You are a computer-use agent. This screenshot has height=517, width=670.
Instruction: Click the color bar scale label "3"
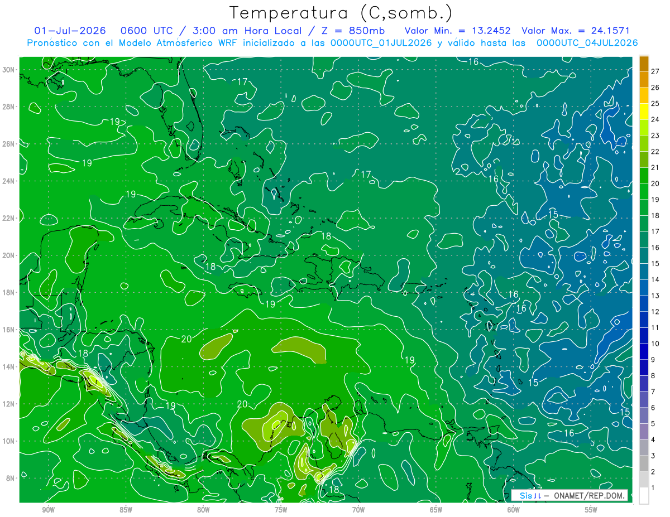[653, 456]
